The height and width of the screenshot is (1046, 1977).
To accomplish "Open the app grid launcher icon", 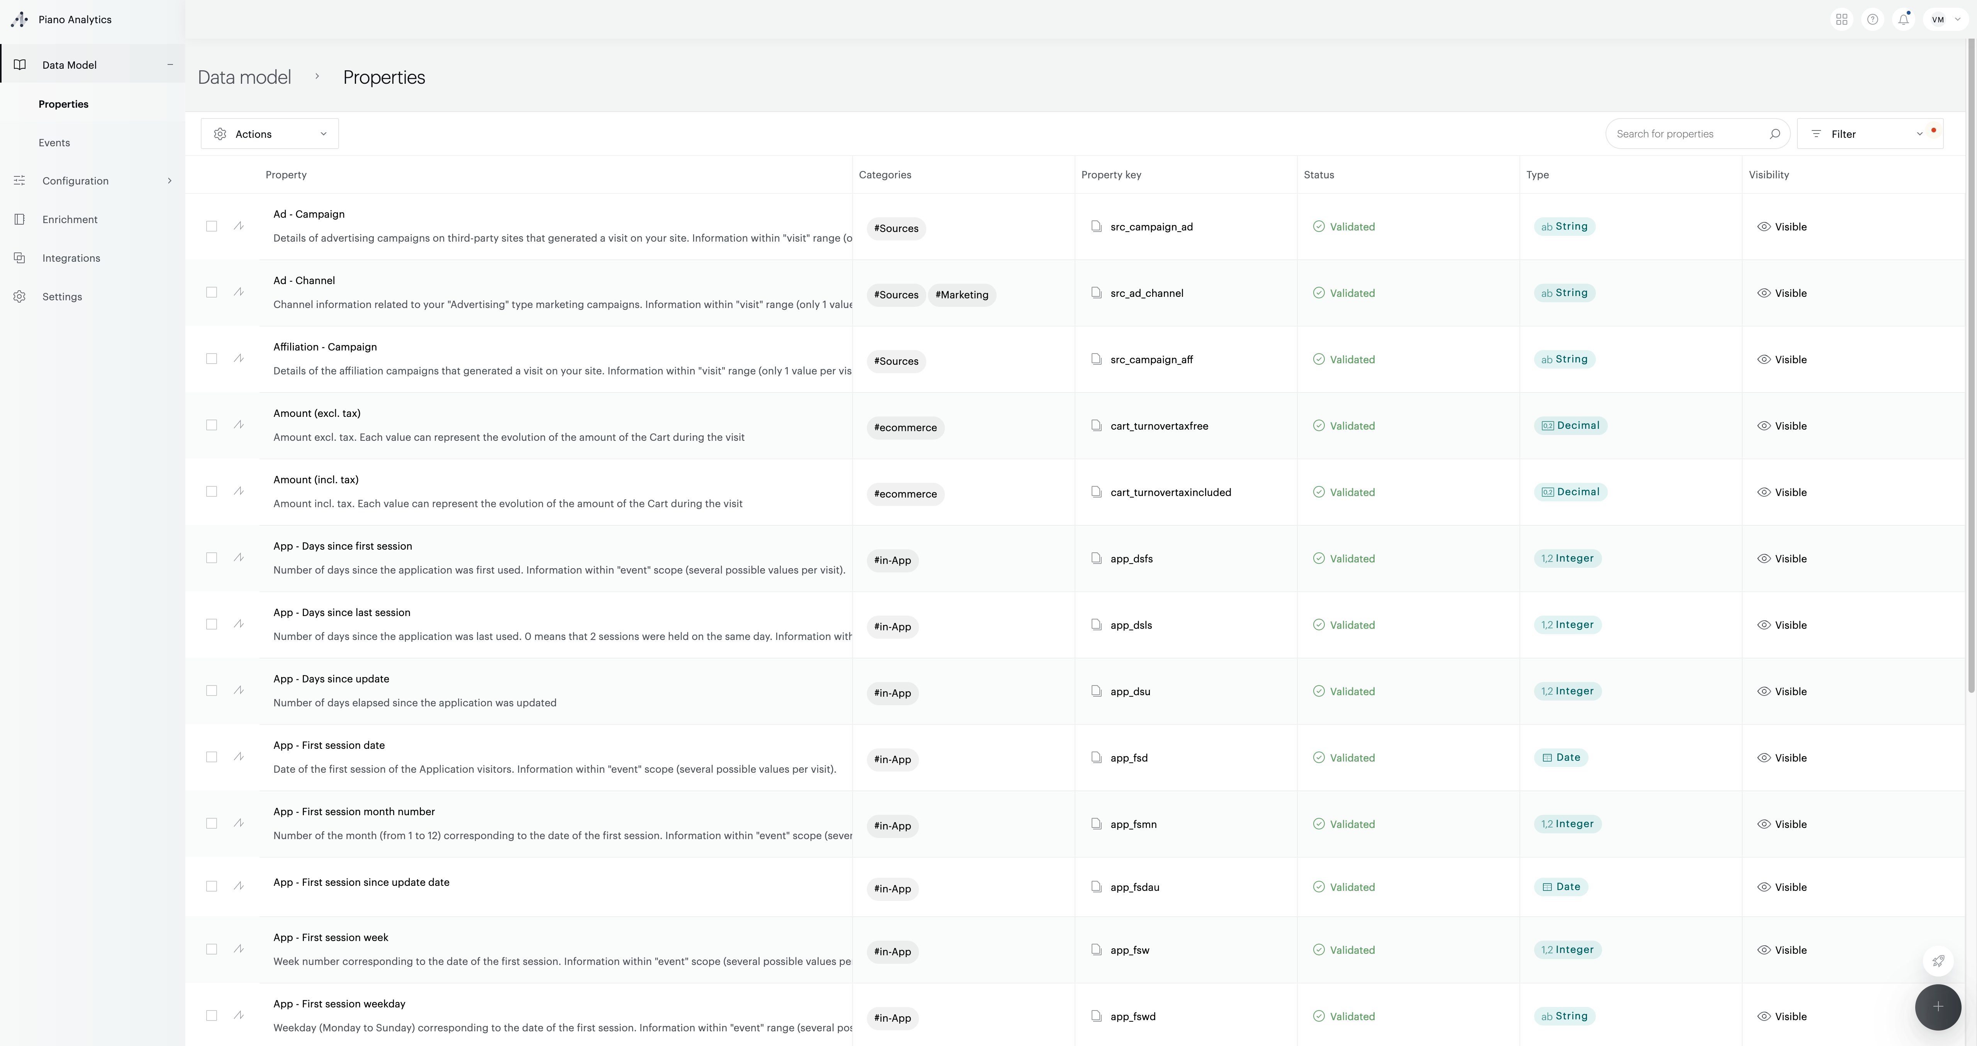I will 1841,19.
